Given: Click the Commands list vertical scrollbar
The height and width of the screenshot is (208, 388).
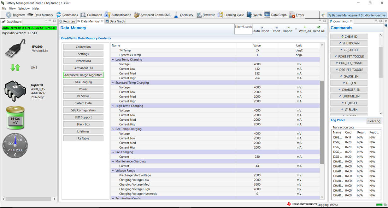Looking at the screenshot, I should tap(380, 63).
